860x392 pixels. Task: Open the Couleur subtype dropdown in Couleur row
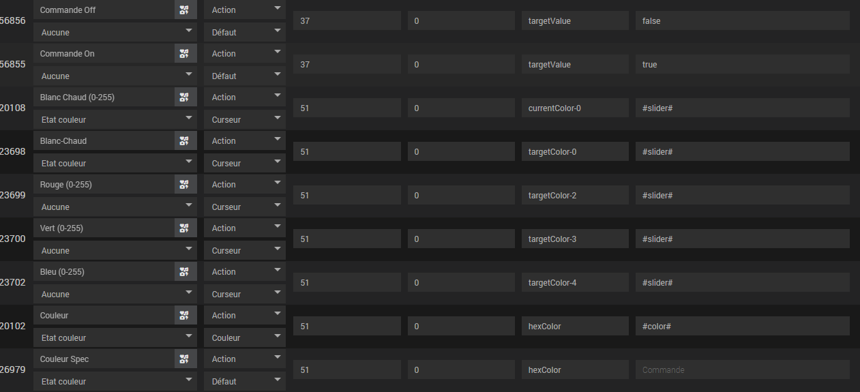(245, 337)
